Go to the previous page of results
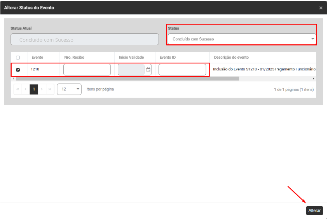The width and height of the screenshot is (328, 221). [26, 89]
